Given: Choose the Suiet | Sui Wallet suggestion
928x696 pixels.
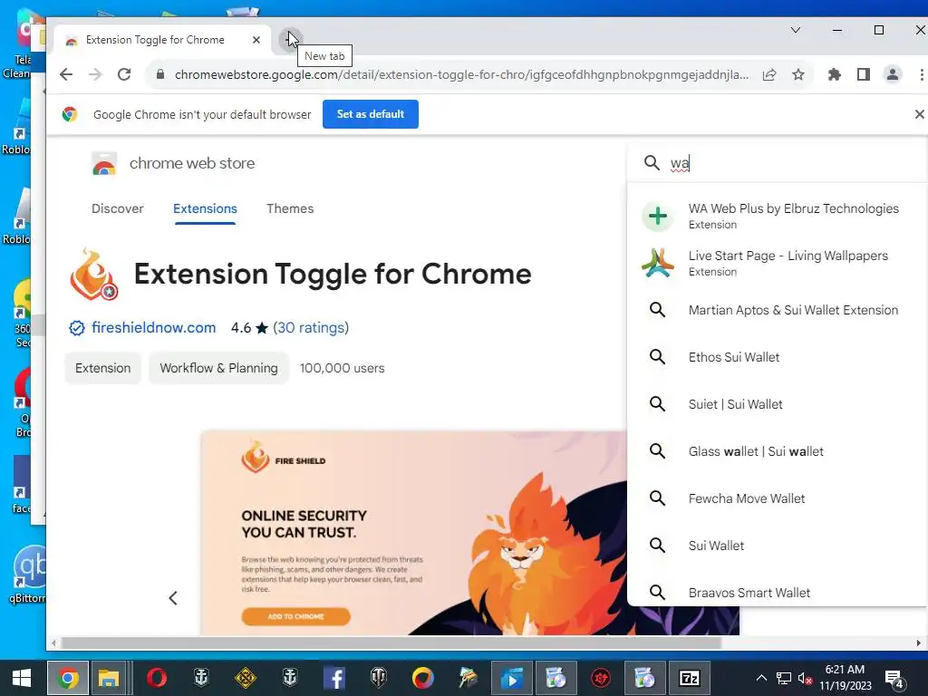Looking at the screenshot, I should pyautogui.click(x=778, y=404).
